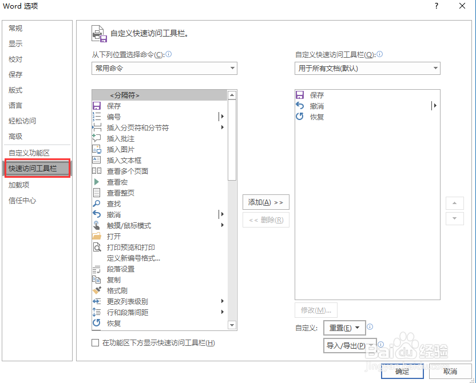The image size is (476, 383).
Task: Open the 用于所有文档(默认) dropdown
Action: pos(367,68)
